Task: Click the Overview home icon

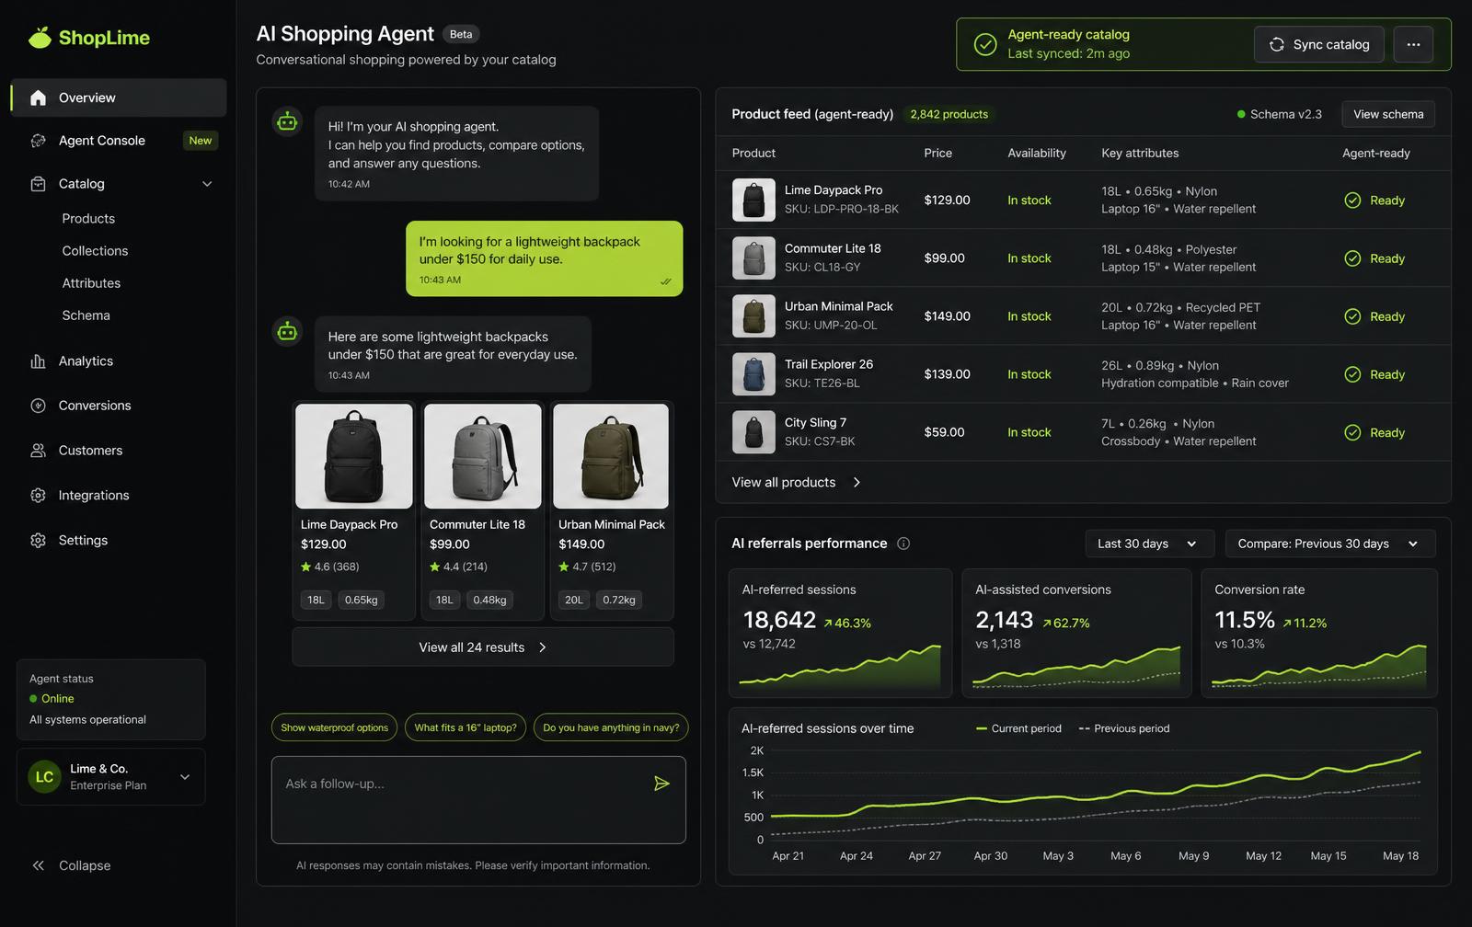Action: tap(38, 97)
